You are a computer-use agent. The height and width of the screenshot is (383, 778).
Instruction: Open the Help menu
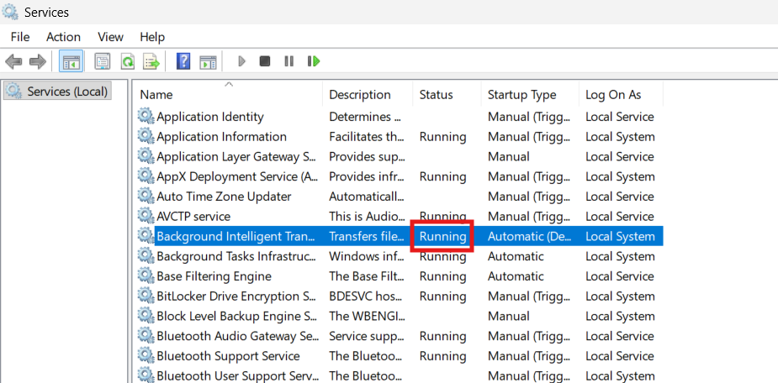coord(152,37)
